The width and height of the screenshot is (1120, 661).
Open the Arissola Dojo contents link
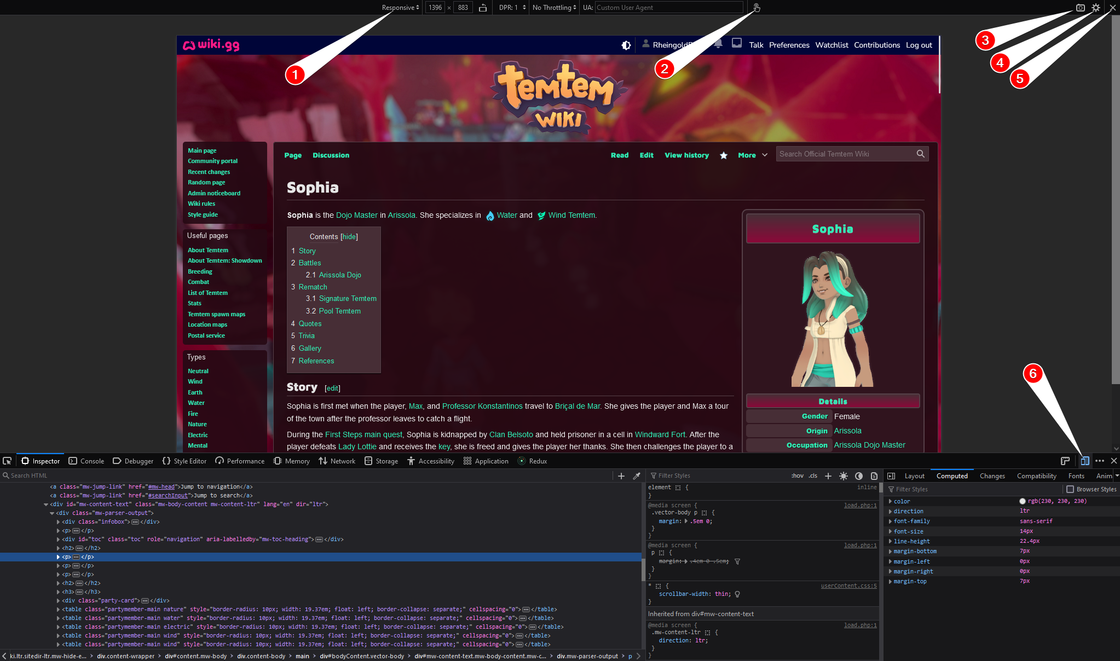(x=340, y=275)
